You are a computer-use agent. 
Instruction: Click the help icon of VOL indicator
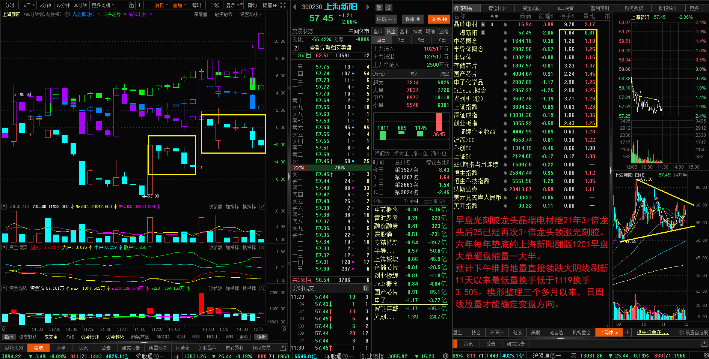coord(4,206)
